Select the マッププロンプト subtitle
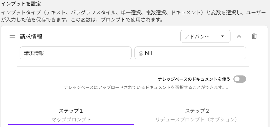The image size is (270, 127). (x=71, y=120)
